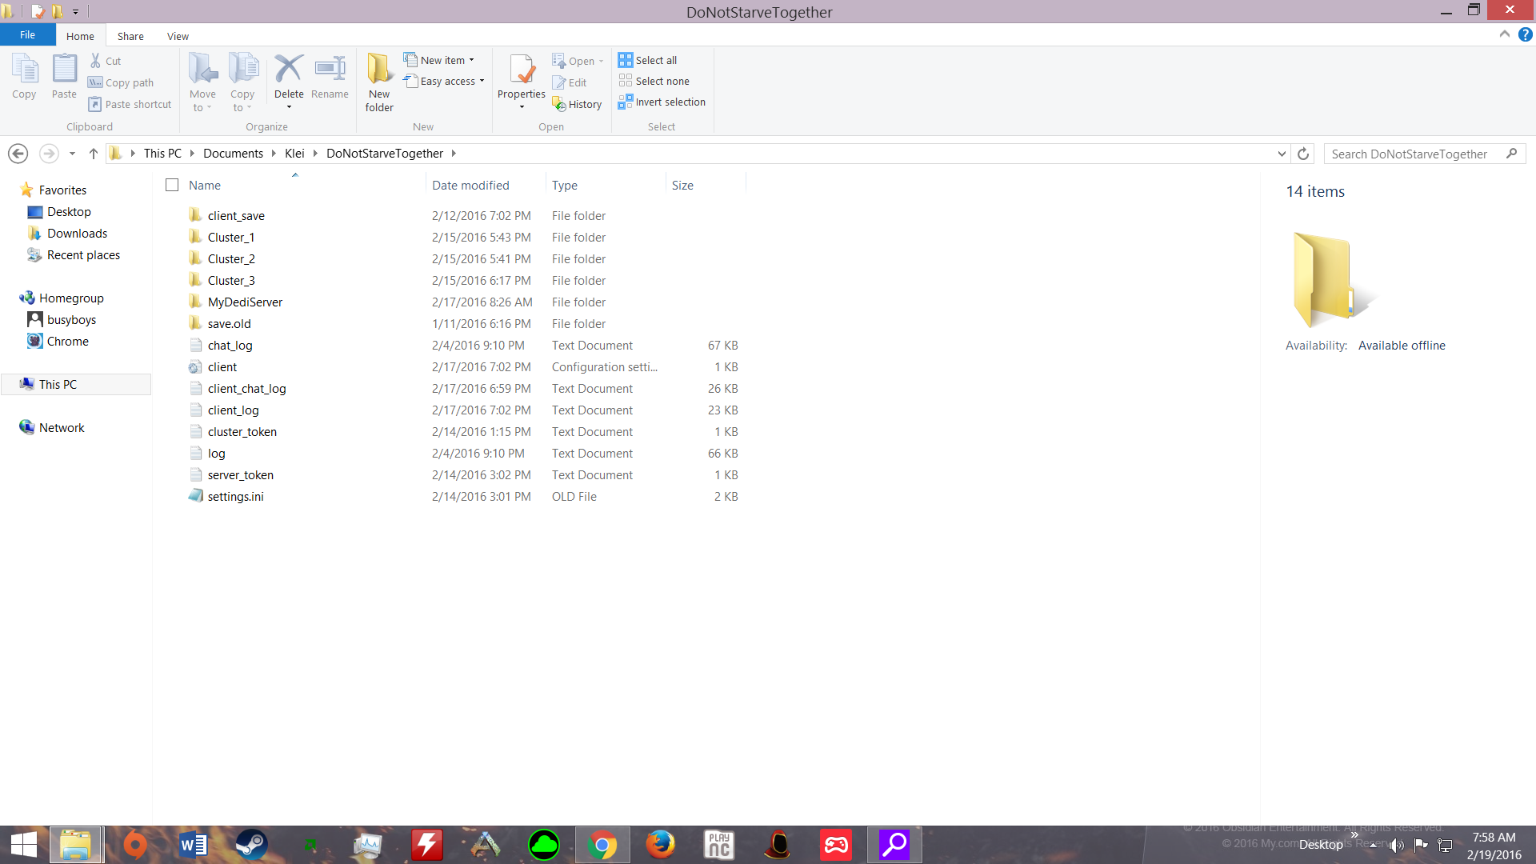Switch to the View ribbon tab
The height and width of the screenshot is (864, 1536).
pyautogui.click(x=178, y=36)
